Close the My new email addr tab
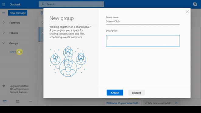201x113 pixels. tap(176, 103)
